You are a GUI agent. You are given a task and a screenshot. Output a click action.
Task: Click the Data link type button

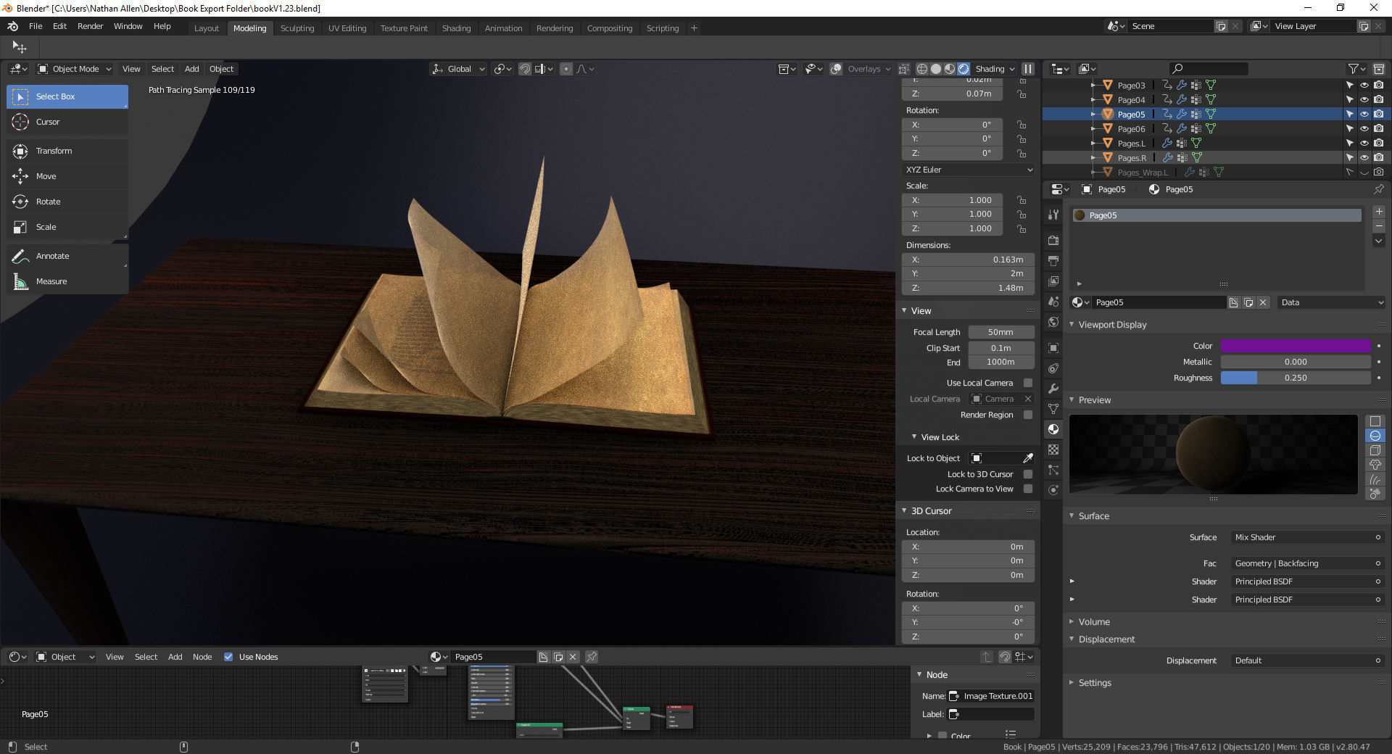(1331, 302)
